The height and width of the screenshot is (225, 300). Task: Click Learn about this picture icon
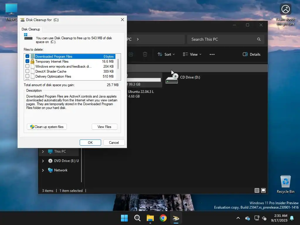click(x=285, y=14)
